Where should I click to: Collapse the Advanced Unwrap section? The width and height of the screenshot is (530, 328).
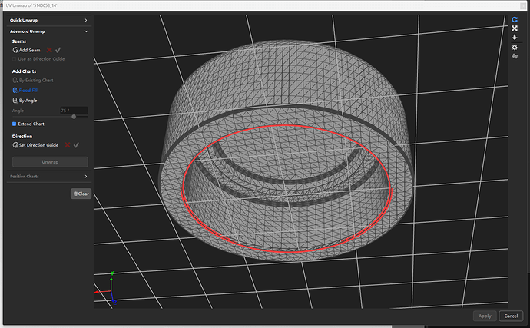pos(48,31)
